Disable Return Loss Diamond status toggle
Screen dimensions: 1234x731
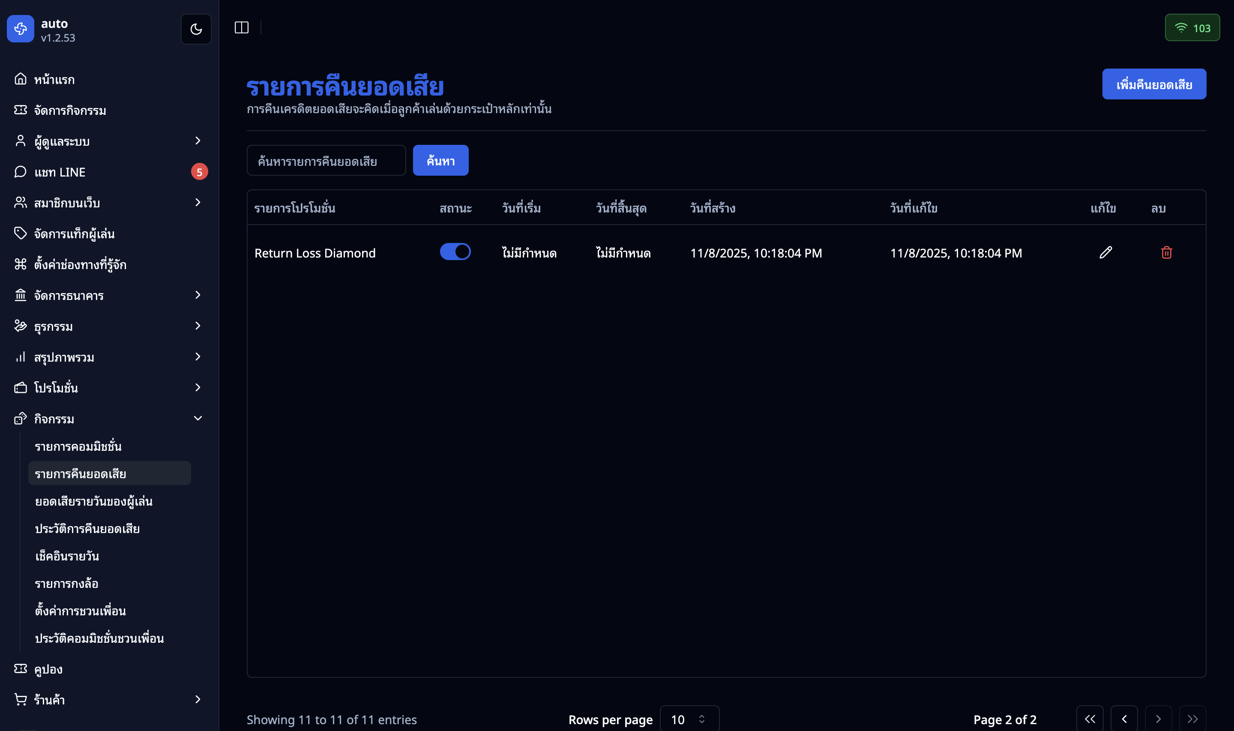click(455, 252)
